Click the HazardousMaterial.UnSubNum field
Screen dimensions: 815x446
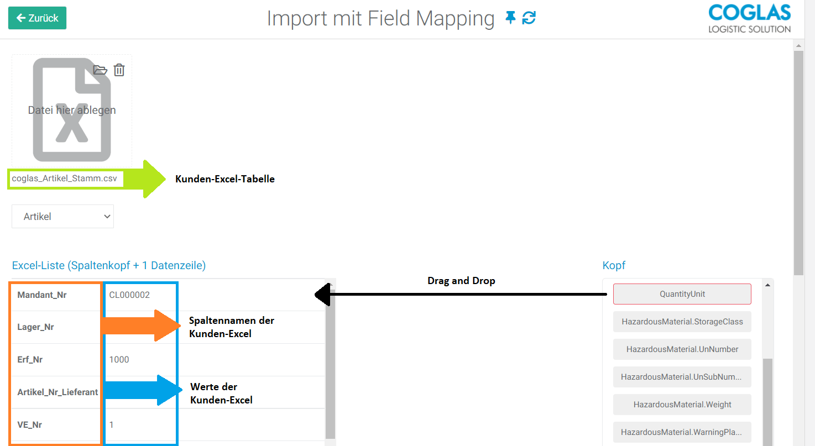[x=682, y=376]
